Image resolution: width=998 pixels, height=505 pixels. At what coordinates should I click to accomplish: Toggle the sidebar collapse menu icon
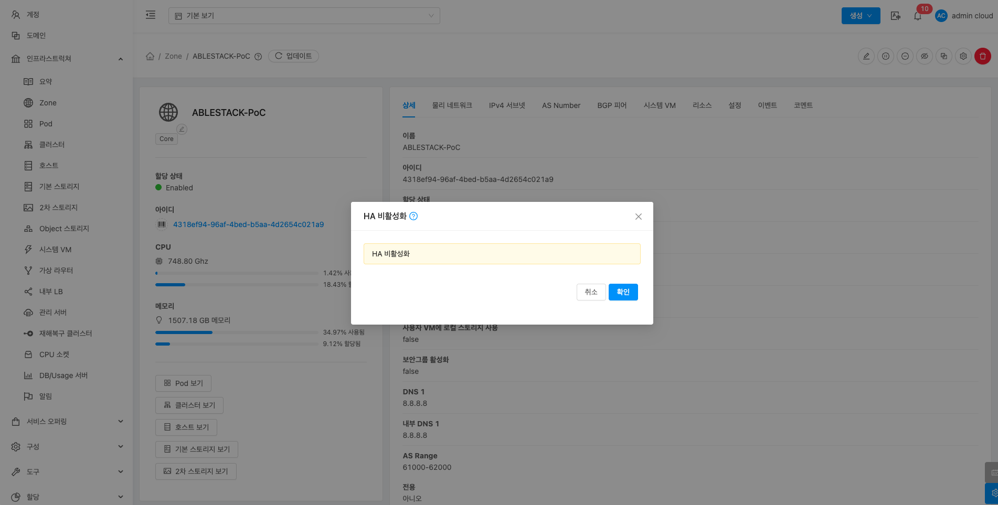pyautogui.click(x=151, y=15)
